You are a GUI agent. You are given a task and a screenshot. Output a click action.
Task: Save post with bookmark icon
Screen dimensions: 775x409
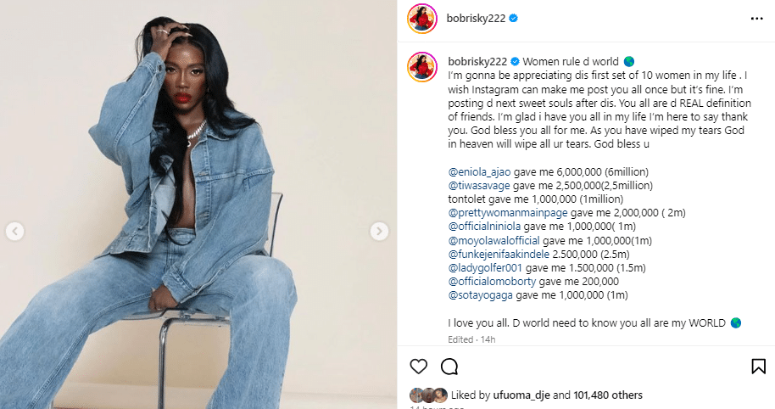tap(759, 367)
